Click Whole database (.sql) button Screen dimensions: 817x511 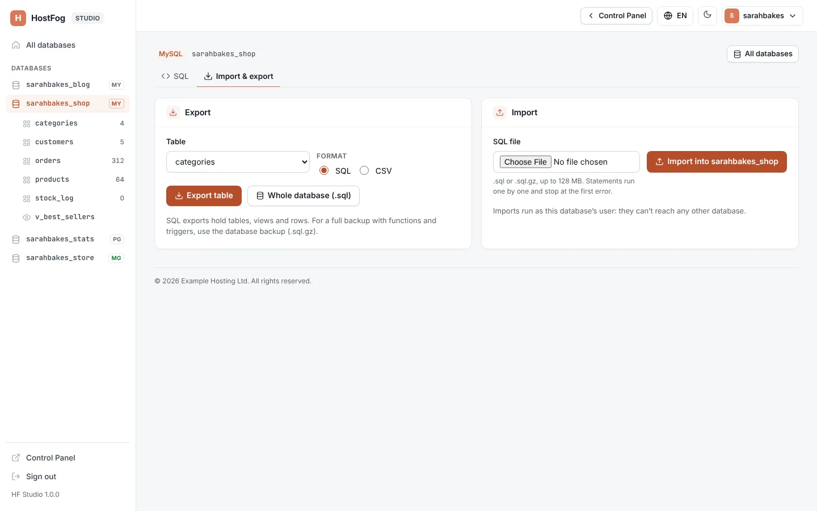[x=304, y=196]
